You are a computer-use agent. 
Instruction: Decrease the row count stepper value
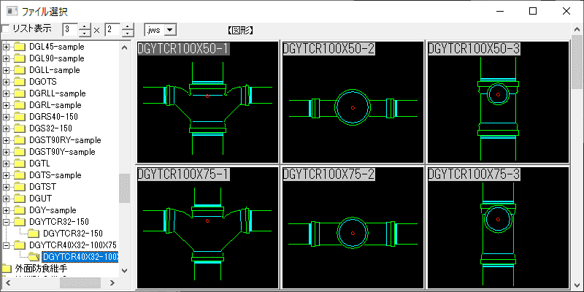coord(128,34)
